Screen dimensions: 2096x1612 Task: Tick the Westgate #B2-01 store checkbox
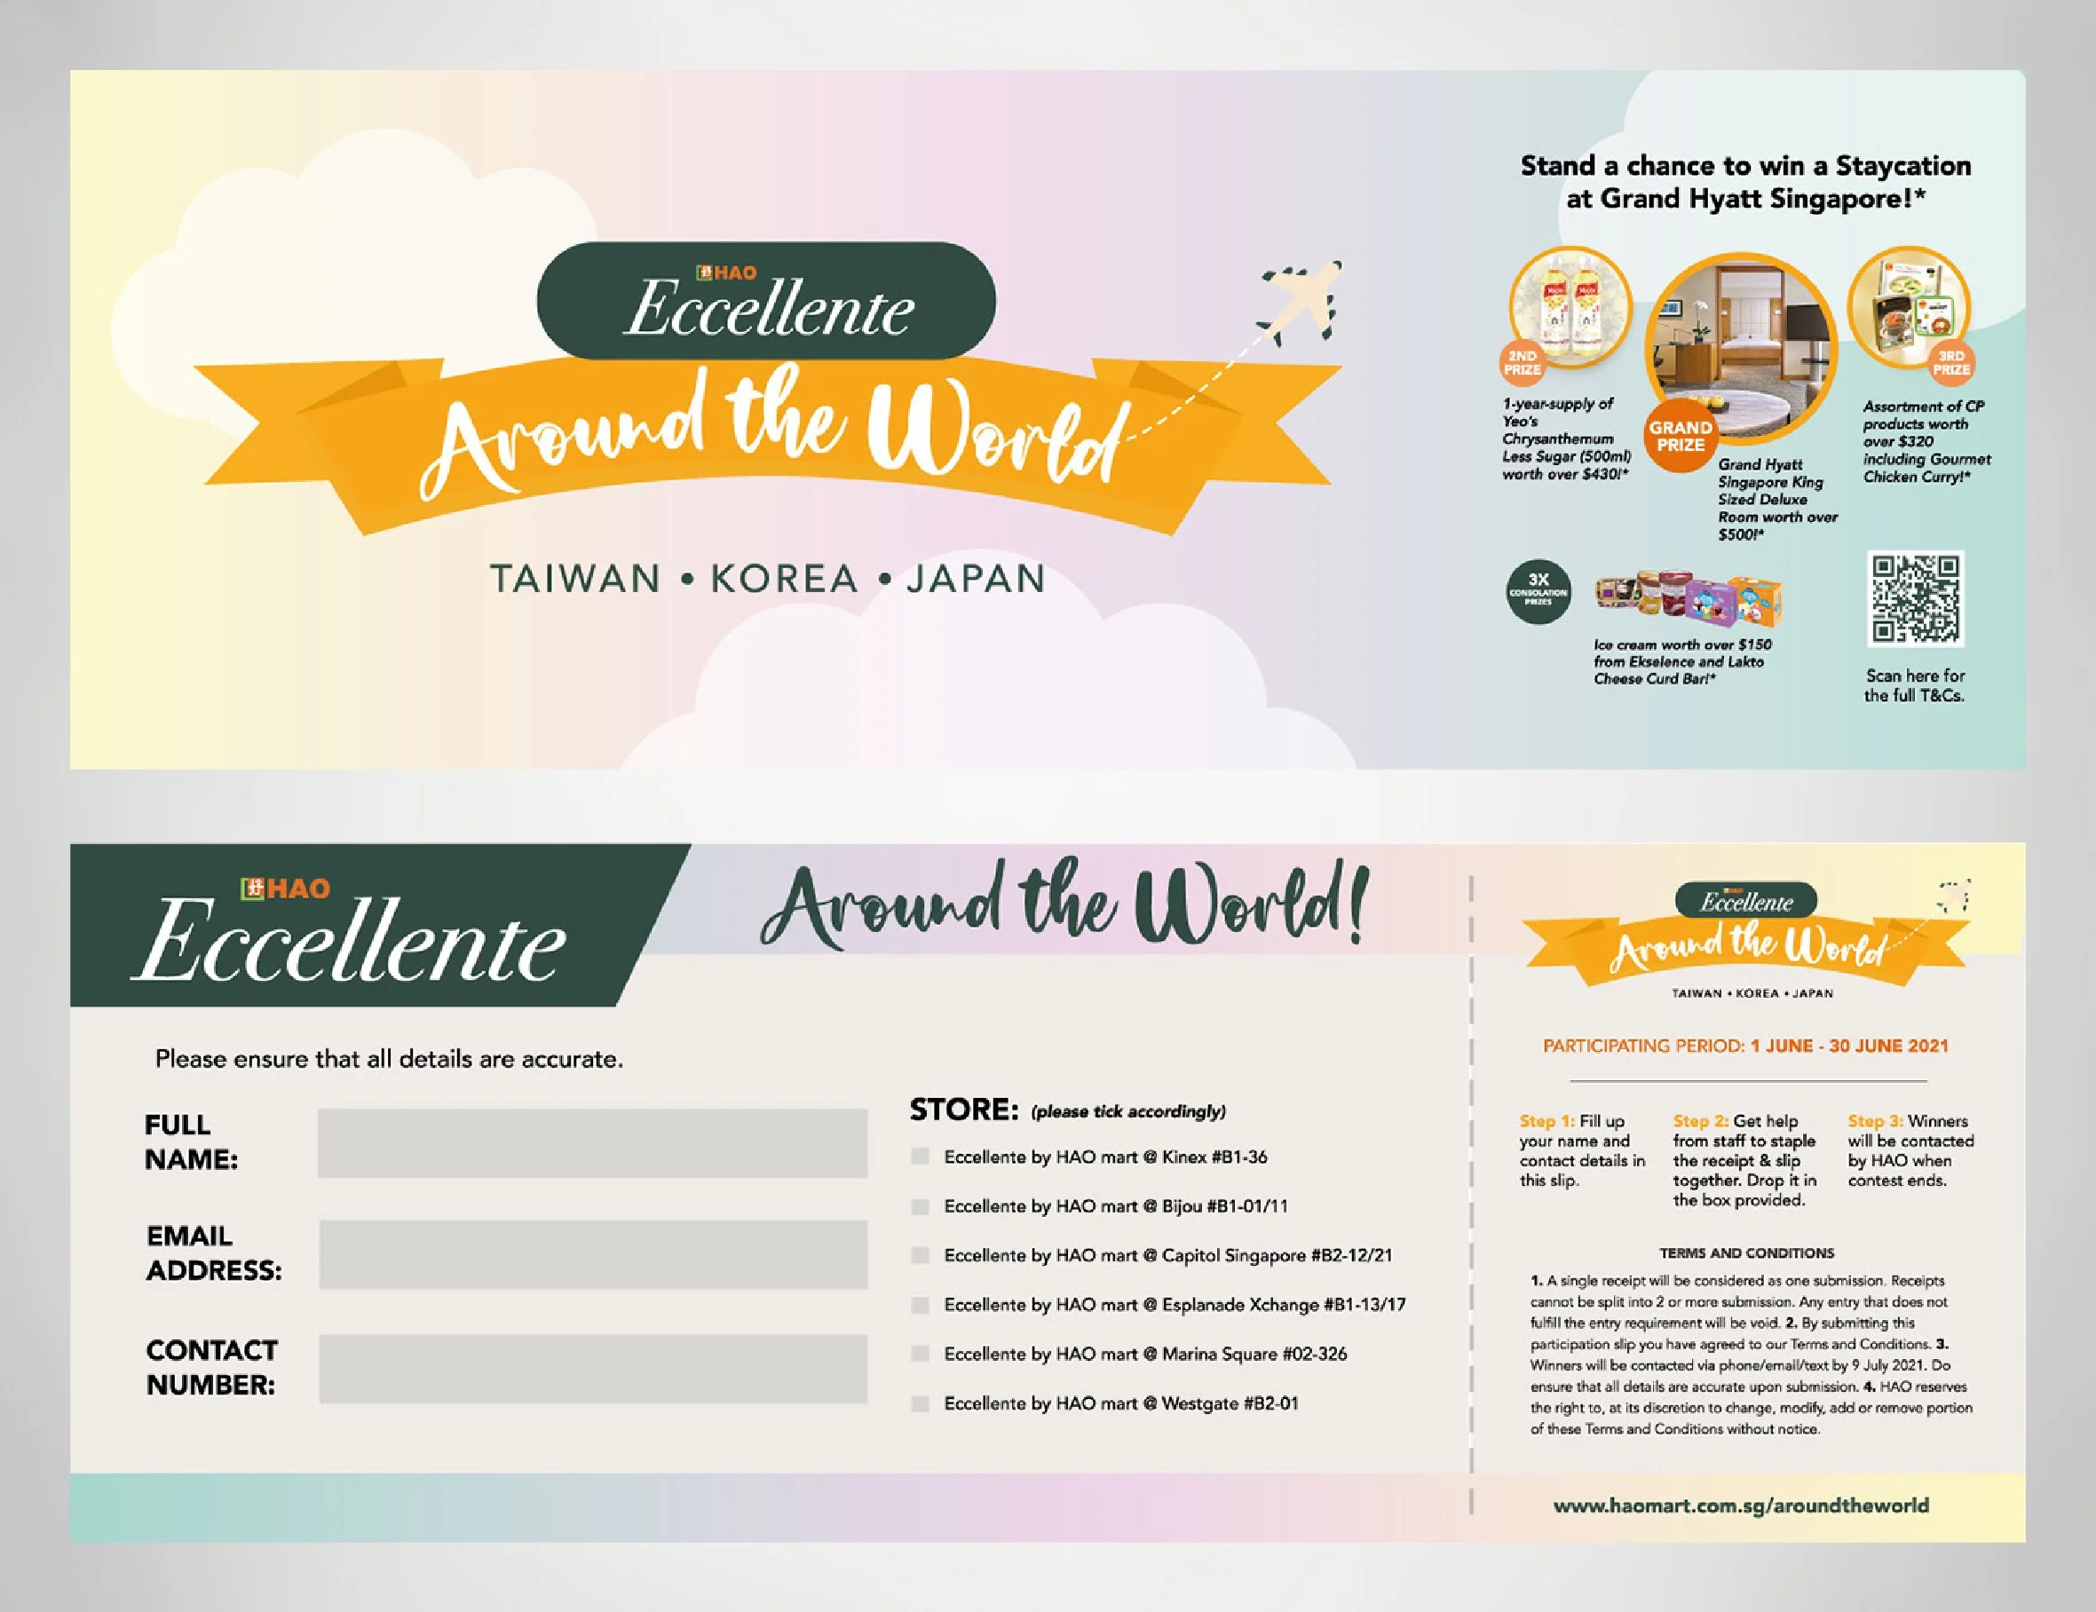[x=921, y=1403]
